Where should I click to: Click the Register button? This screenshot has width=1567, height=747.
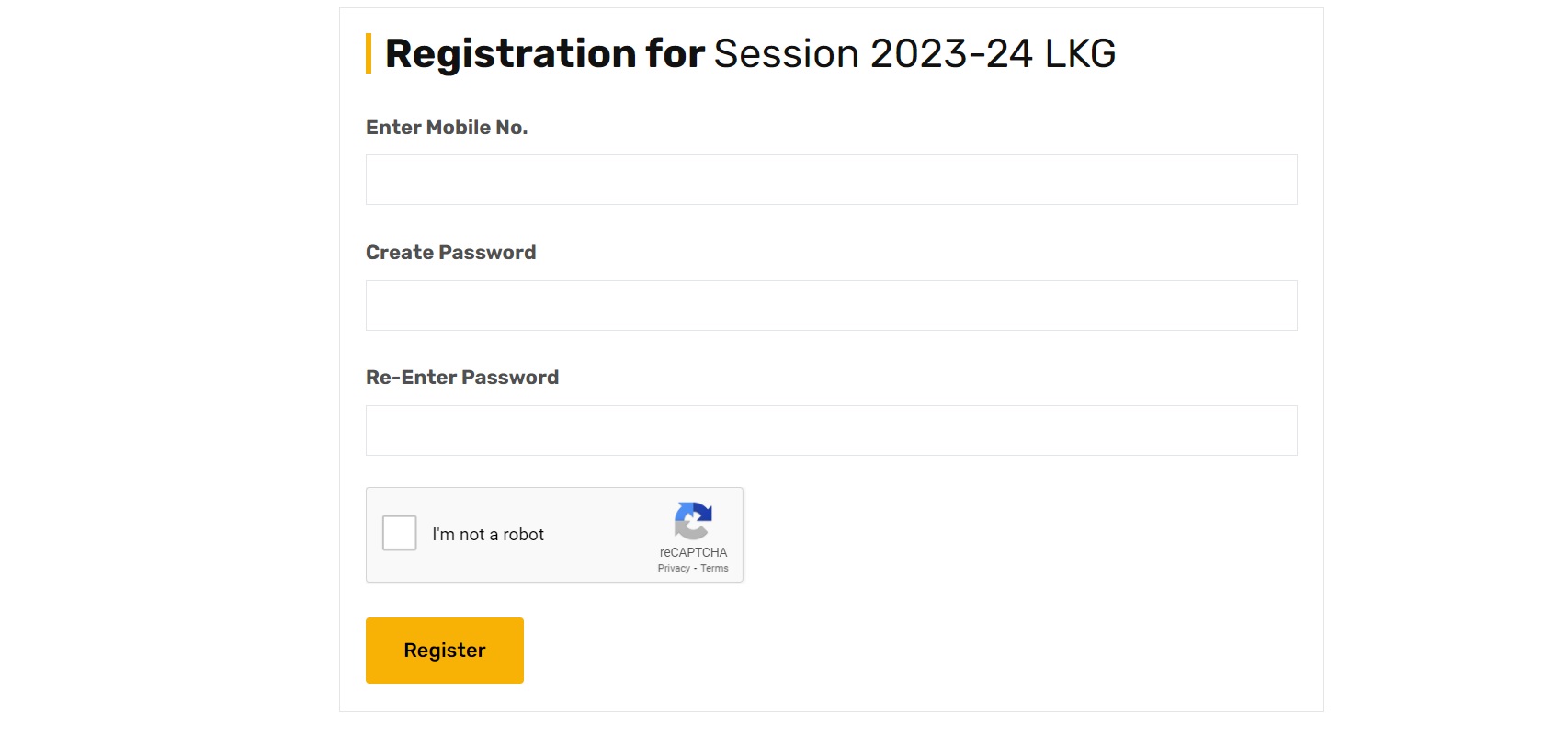click(445, 651)
